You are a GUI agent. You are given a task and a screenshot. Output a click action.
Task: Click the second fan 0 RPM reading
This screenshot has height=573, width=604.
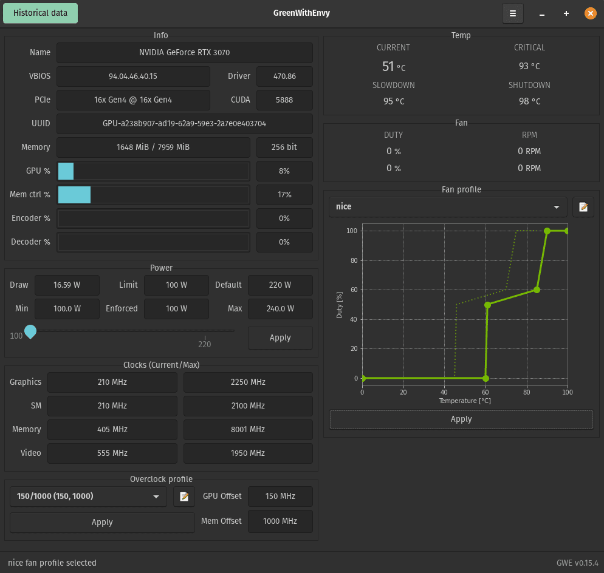pos(529,168)
